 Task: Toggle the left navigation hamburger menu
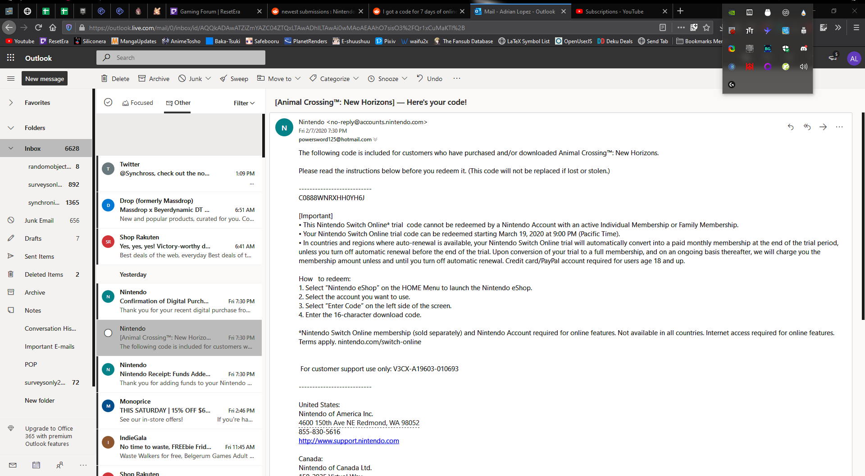click(11, 79)
